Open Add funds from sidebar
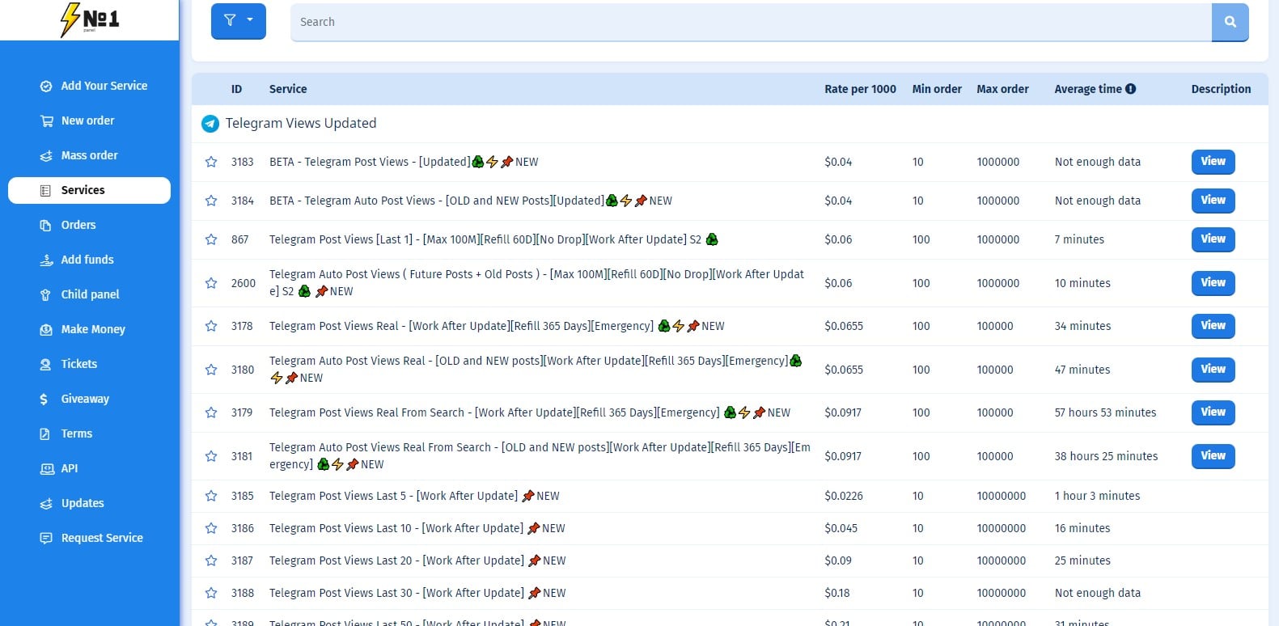This screenshot has height=626, width=1279. 87,260
